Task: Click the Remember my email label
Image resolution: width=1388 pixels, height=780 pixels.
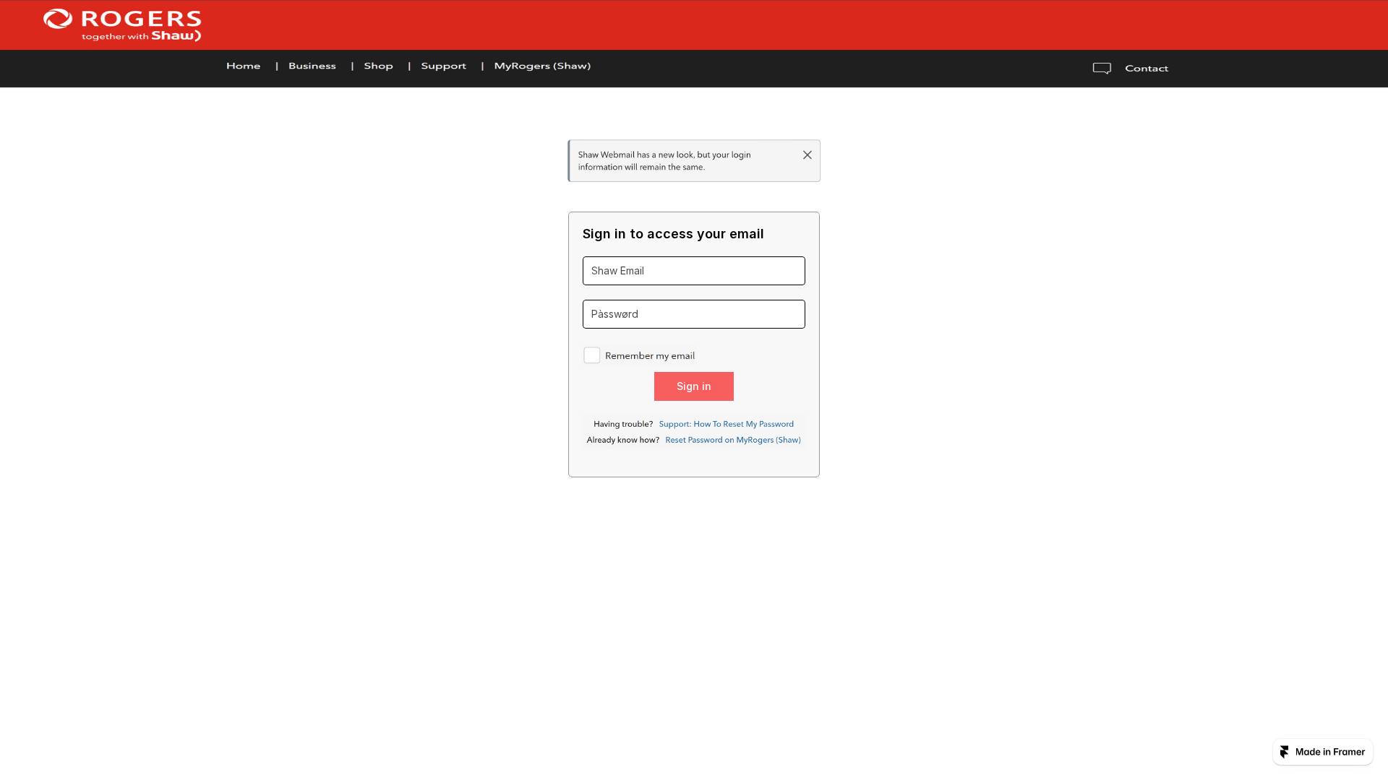Action: point(650,355)
